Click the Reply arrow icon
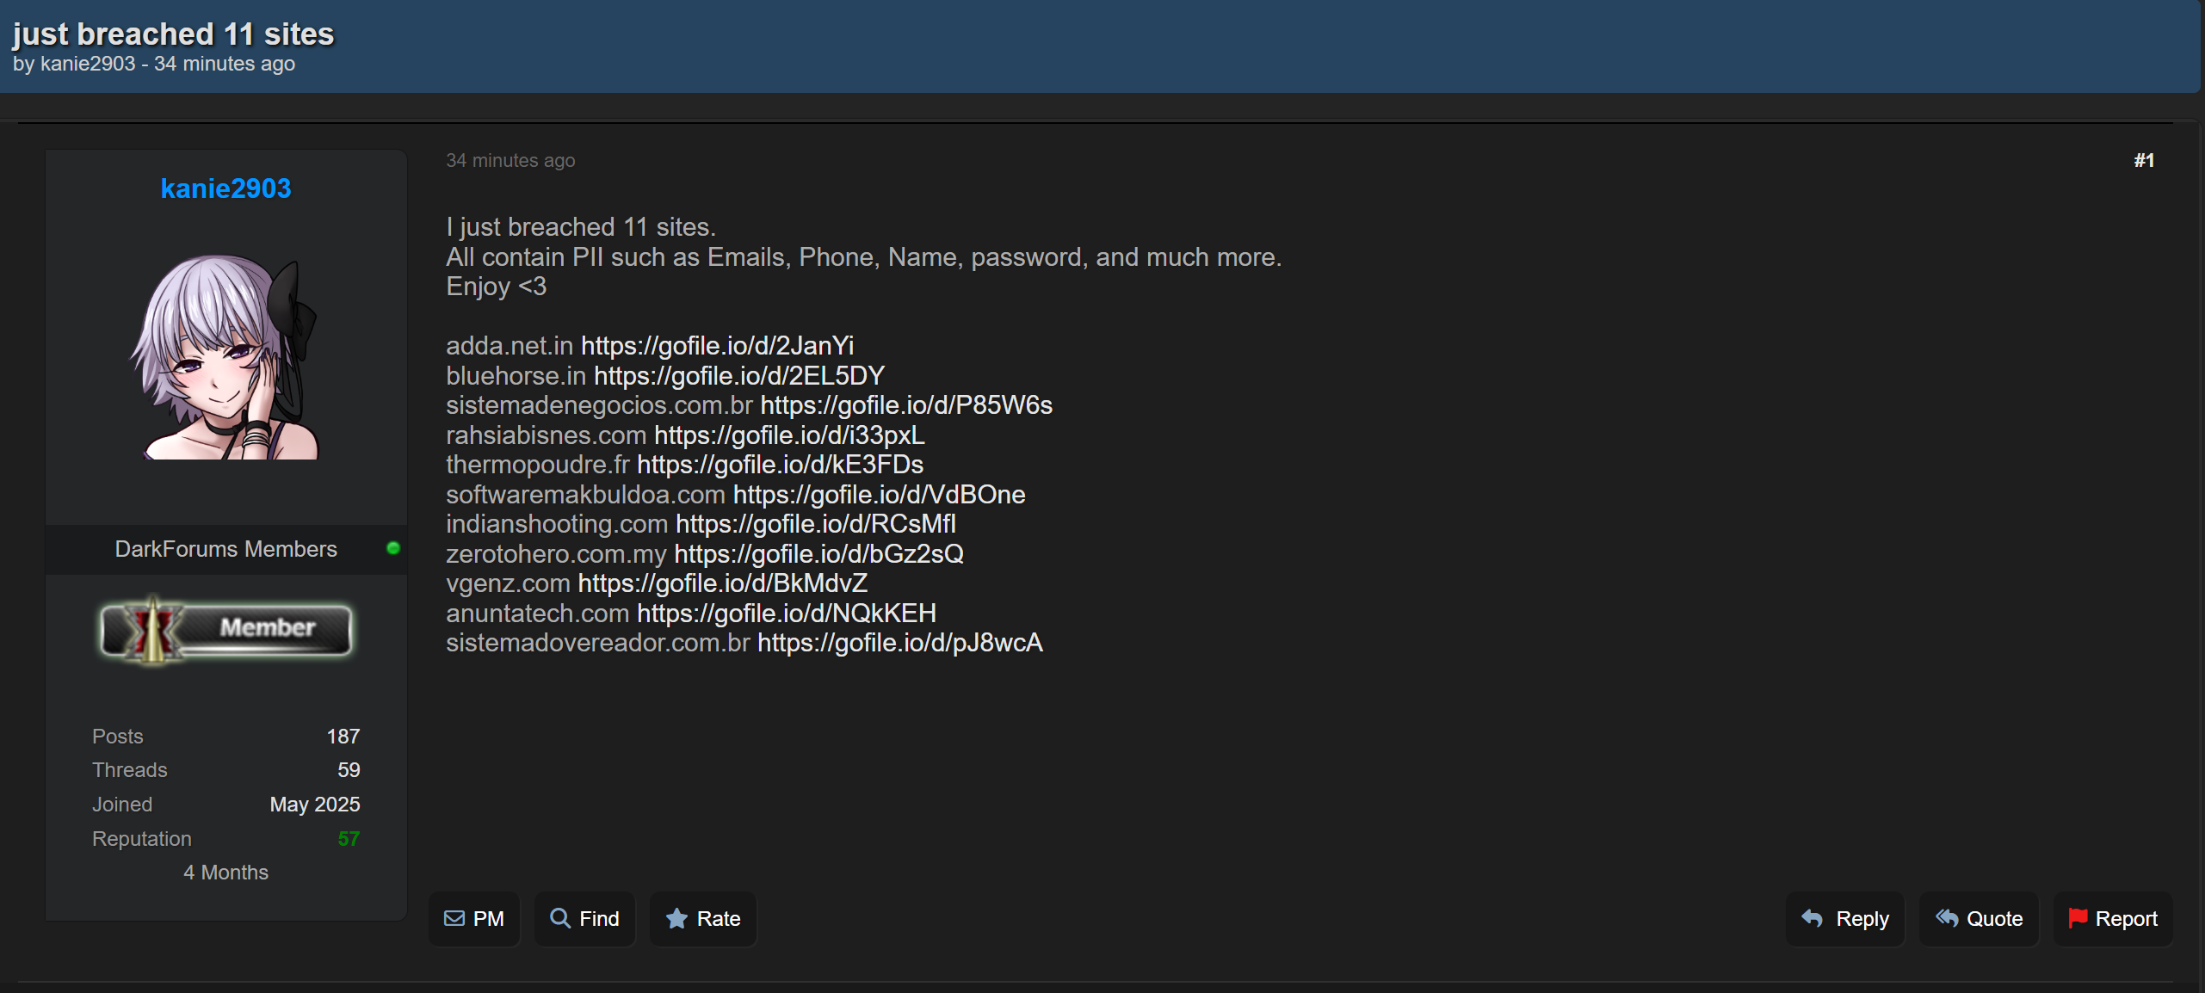 pyautogui.click(x=1812, y=918)
